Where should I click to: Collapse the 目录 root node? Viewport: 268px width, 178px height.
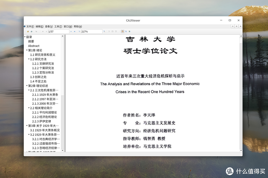[x=25, y=37]
